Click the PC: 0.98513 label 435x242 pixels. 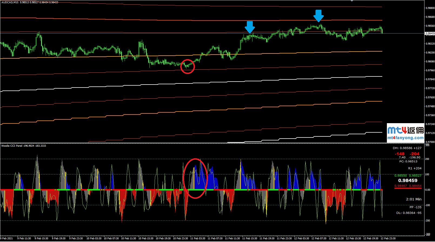tap(408, 162)
